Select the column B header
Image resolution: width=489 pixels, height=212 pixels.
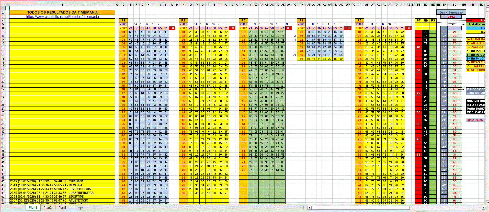point(62,5)
